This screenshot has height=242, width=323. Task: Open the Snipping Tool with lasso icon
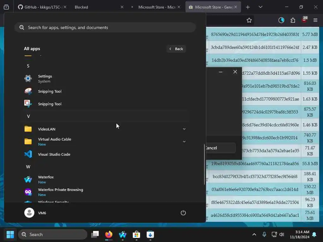105,91
